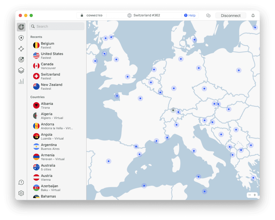Image resolution: width=275 pixels, height=220 pixels.
Task: Zoom out the map with minus button
Action: click(x=250, y=195)
